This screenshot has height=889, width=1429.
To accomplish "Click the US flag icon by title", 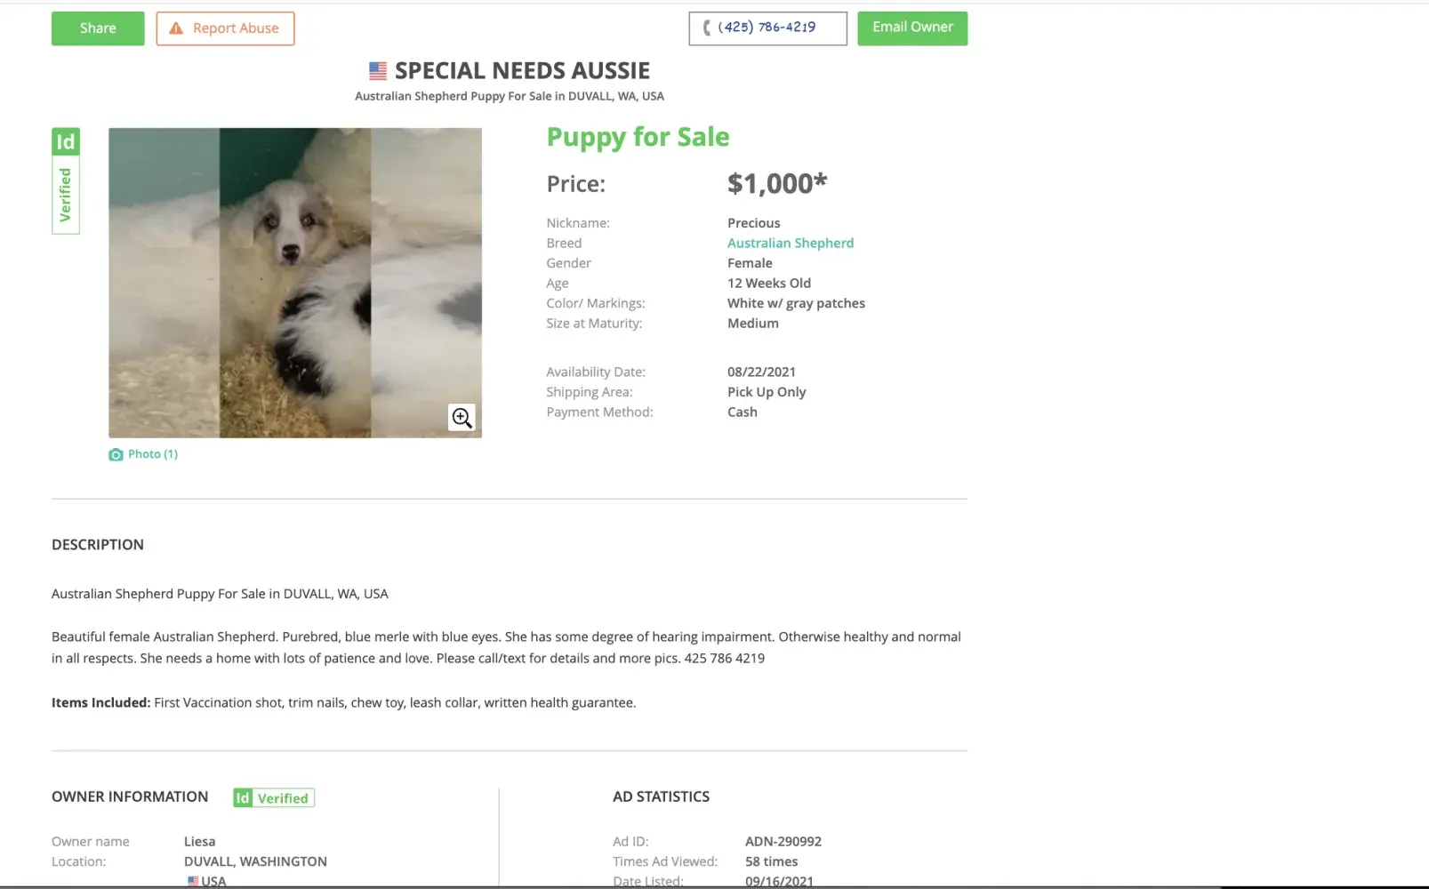I will click(x=378, y=70).
